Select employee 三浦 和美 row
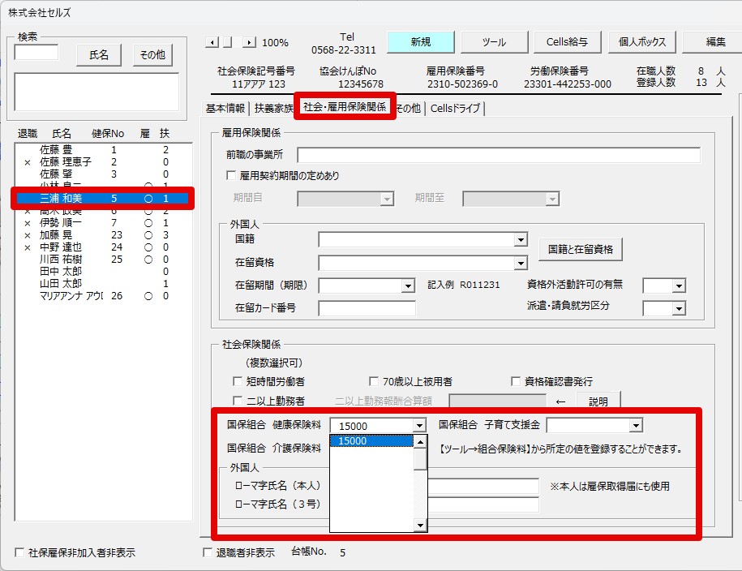 pyautogui.click(x=104, y=199)
